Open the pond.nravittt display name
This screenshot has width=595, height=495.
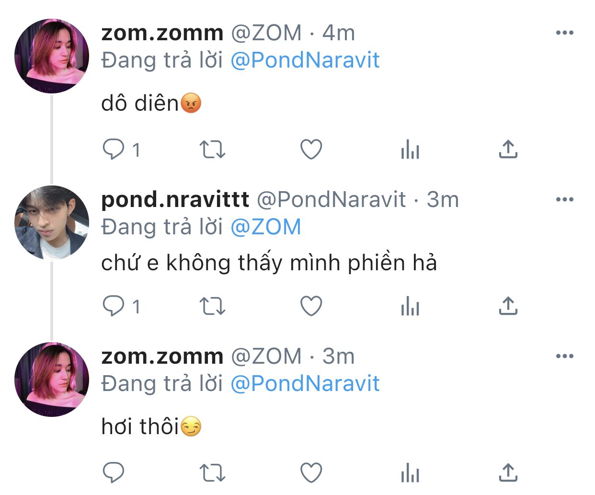click(175, 199)
